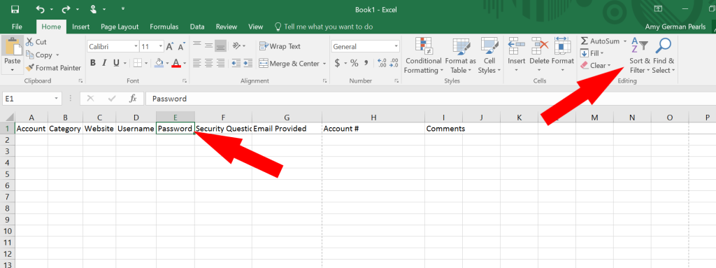The height and width of the screenshot is (268, 716).
Task: Click the Tell me what you want to do box
Action: (323, 27)
